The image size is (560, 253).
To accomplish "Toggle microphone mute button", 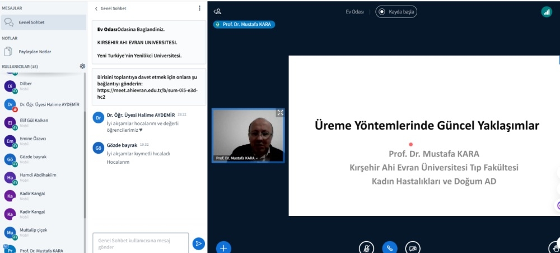I will point(366,247).
